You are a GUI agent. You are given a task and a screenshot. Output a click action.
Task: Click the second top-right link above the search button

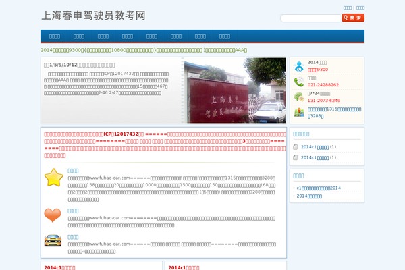(x=360, y=8)
